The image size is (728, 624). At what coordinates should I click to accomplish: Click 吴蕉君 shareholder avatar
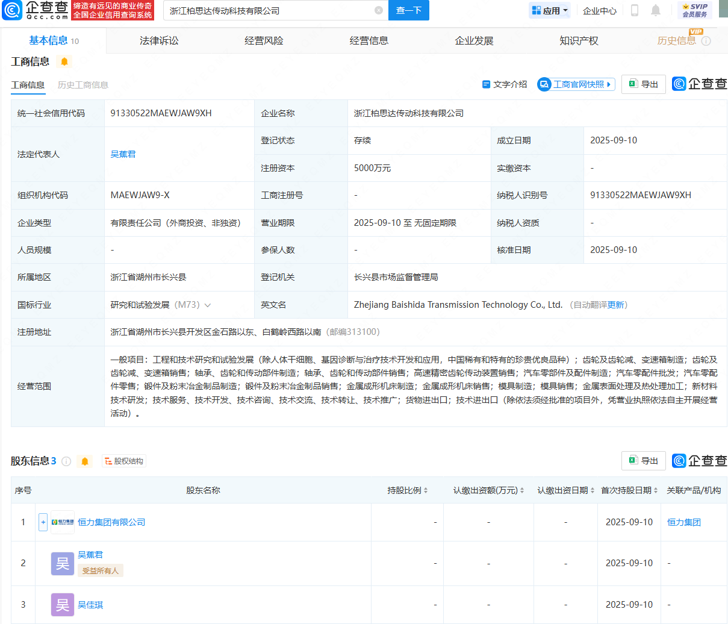click(63, 563)
